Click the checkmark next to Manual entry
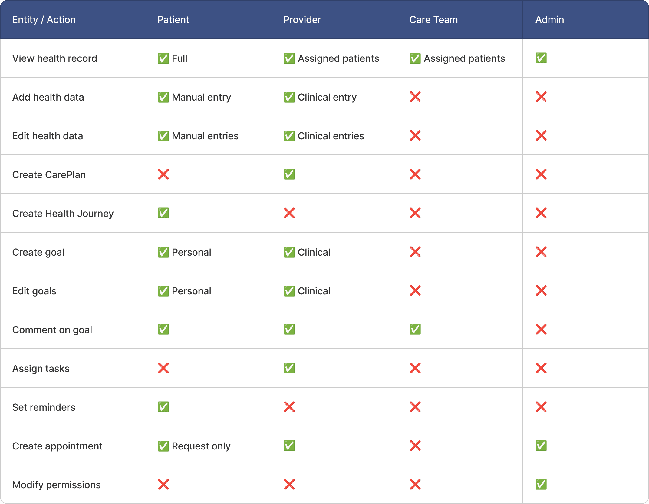Viewport: 649px width, 504px height. click(x=163, y=97)
